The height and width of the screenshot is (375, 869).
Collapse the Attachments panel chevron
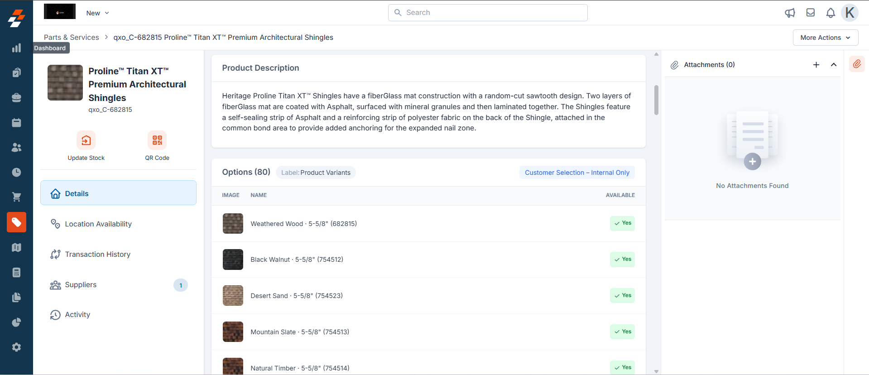pos(834,65)
